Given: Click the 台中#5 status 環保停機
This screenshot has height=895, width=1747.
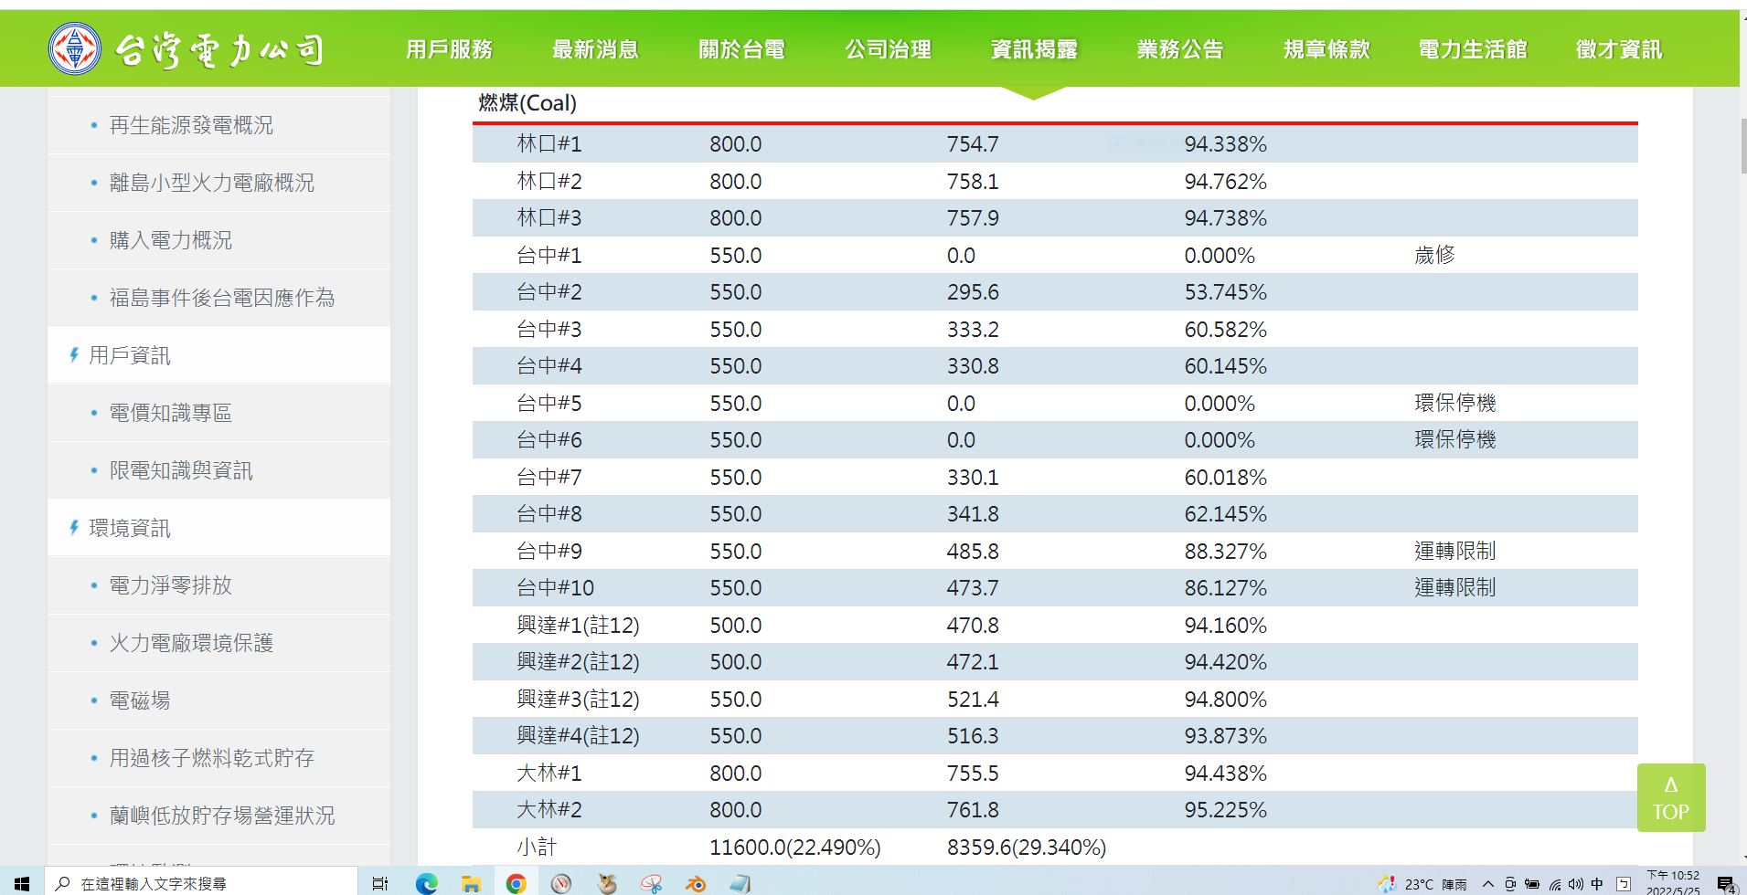Looking at the screenshot, I should click(x=1454, y=404).
